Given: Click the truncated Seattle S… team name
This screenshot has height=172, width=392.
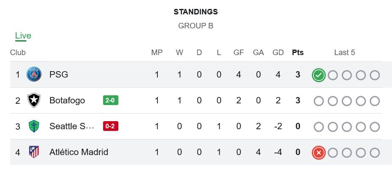Looking at the screenshot, I should [x=71, y=126].
